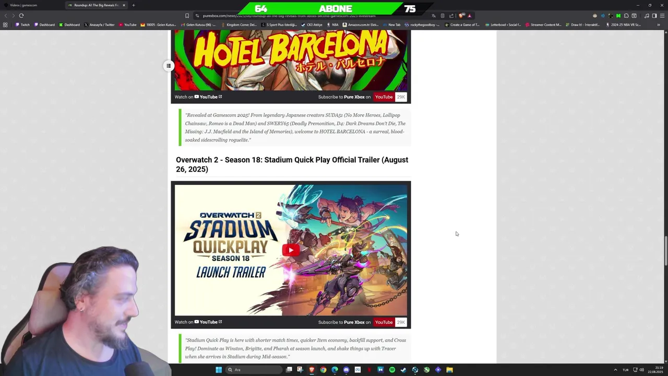The image size is (668, 376).
Task: Click the purexbox.com address bar URL
Action: pyautogui.click(x=289, y=16)
